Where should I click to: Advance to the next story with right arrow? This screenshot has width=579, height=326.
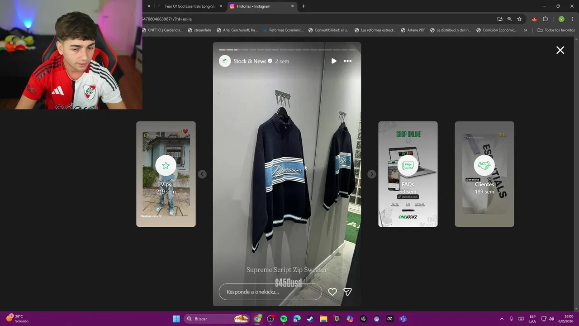tap(371, 174)
